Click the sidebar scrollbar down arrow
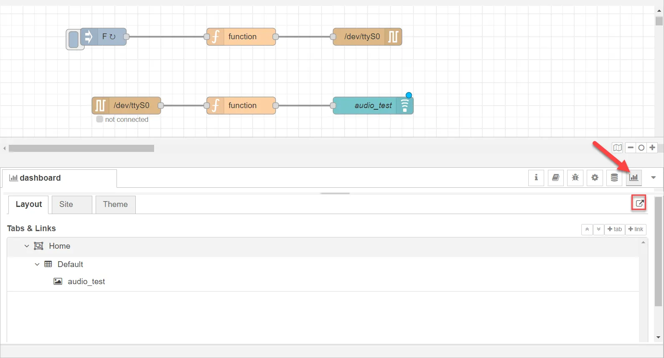Viewport: 664px width, 358px height. point(659,338)
